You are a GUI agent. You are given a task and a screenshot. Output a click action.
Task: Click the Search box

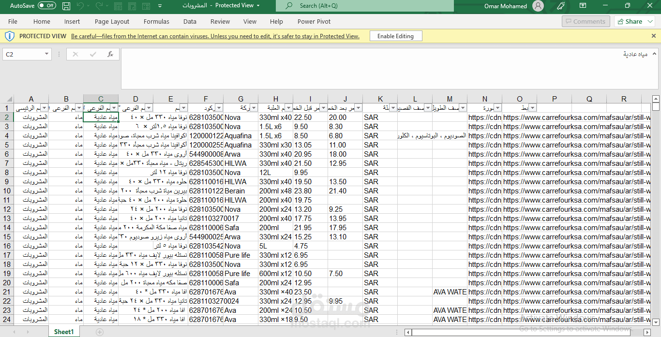click(x=365, y=6)
